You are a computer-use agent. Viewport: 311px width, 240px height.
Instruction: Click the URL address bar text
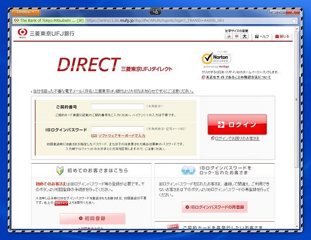tap(155, 21)
